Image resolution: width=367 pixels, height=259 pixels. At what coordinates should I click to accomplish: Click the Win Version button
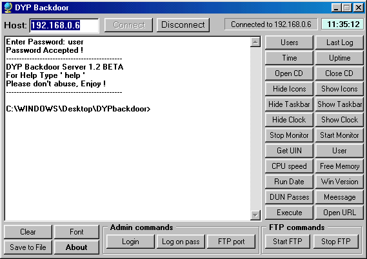[x=339, y=182]
